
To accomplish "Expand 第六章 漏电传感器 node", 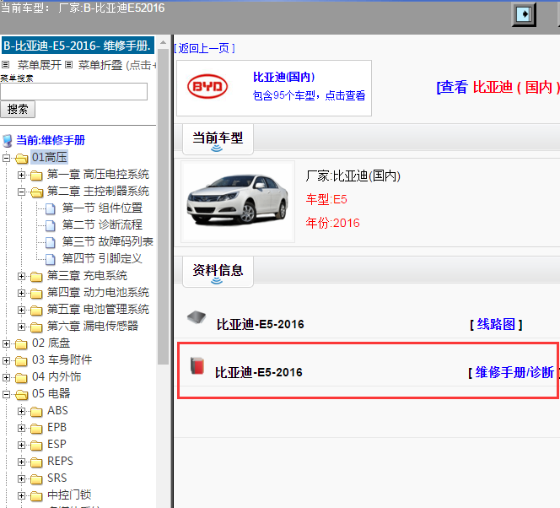I will [x=21, y=327].
